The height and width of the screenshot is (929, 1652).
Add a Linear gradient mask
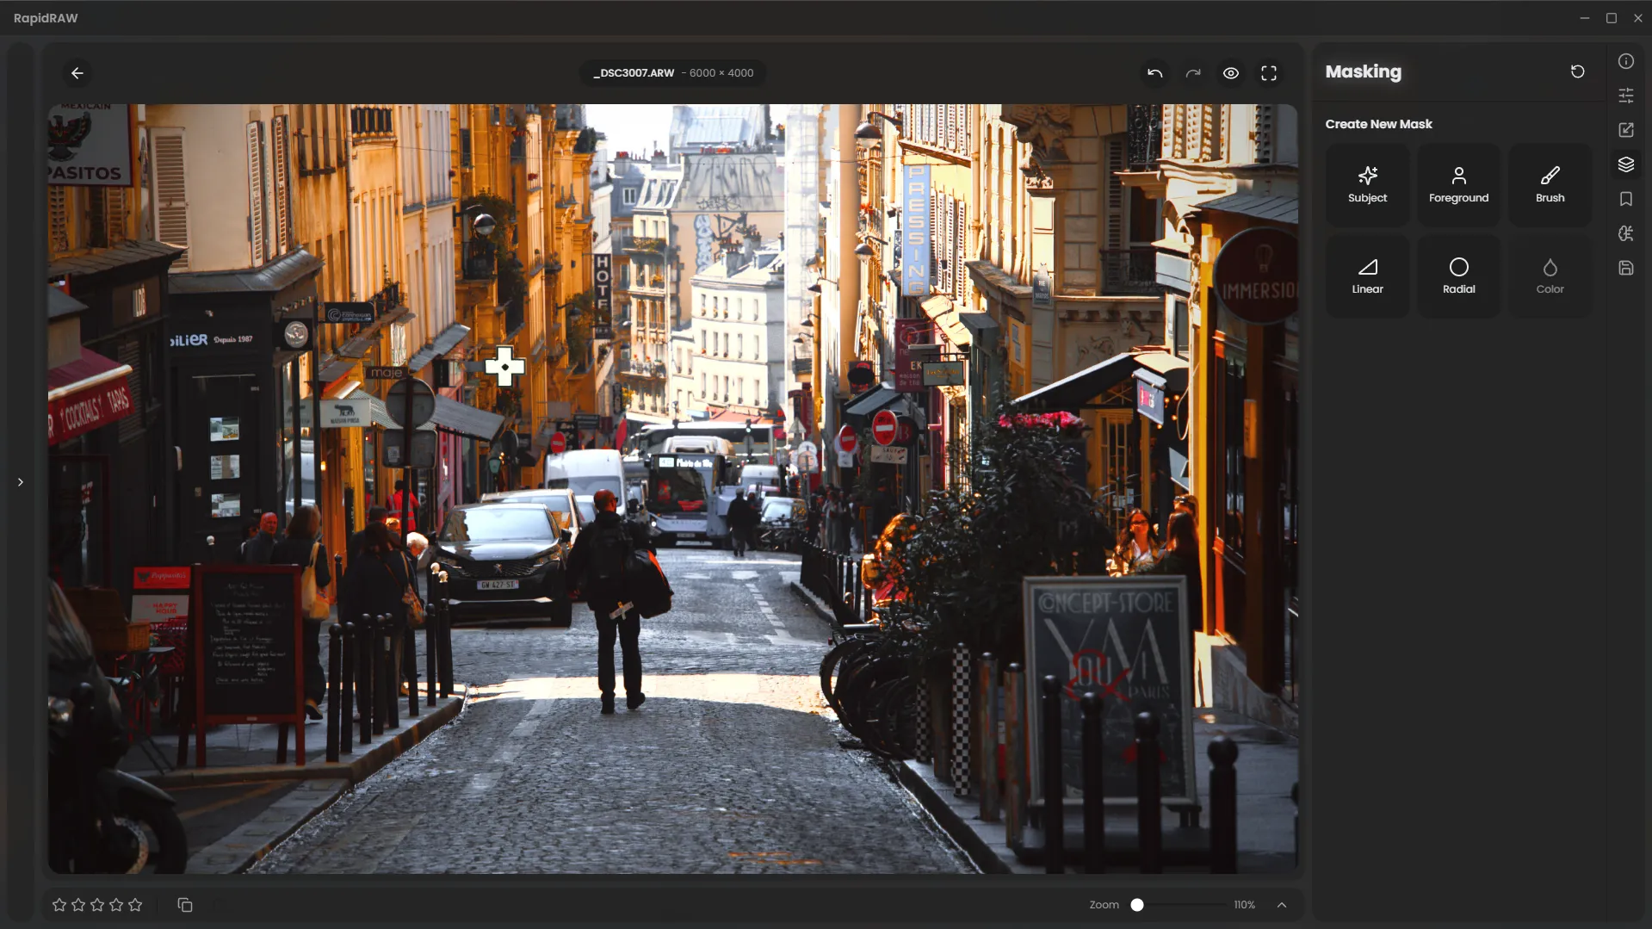coord(1367,276)
